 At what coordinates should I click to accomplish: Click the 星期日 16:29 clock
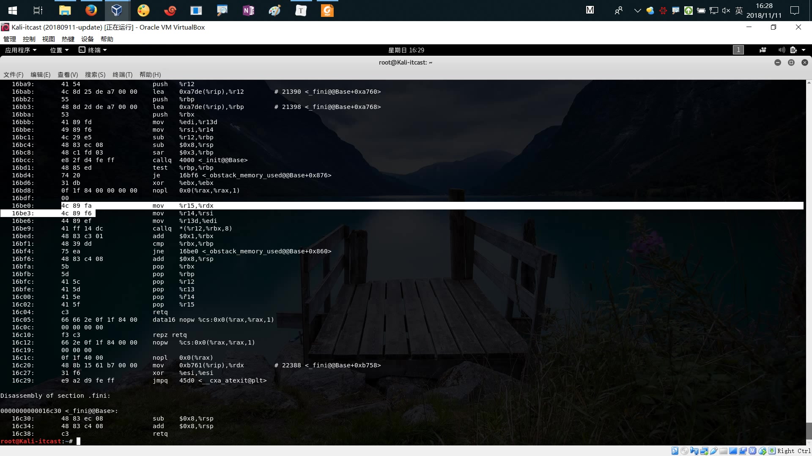coord(406,50)
